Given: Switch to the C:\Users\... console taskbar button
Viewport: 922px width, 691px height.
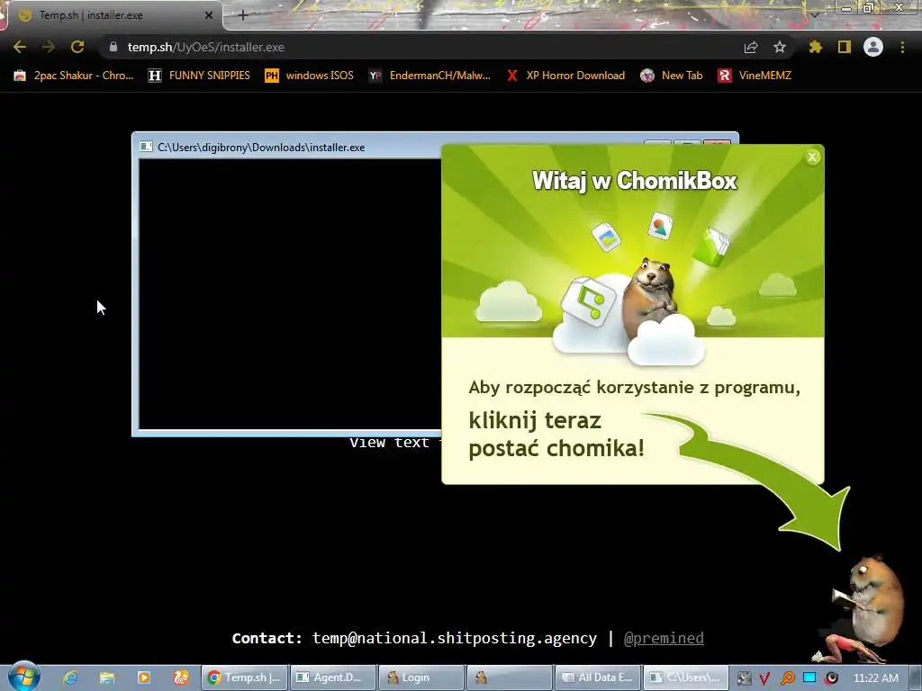Looking at the screenshot, I should [685, 678].
